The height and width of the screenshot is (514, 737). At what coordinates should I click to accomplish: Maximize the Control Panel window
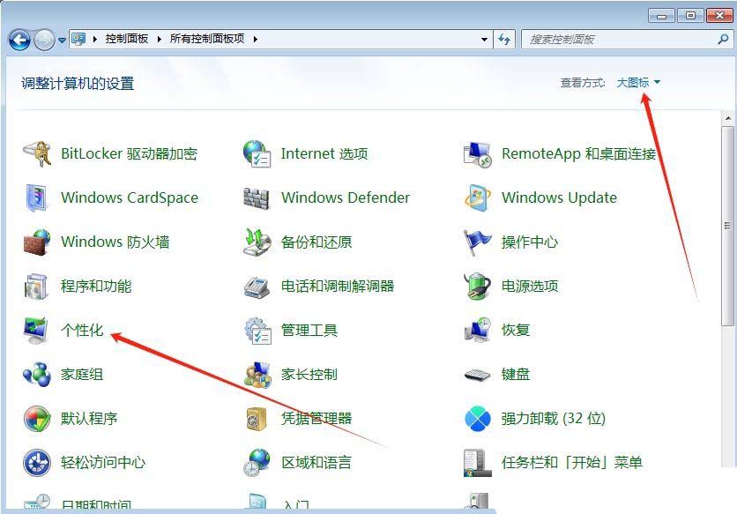point(690,16)
